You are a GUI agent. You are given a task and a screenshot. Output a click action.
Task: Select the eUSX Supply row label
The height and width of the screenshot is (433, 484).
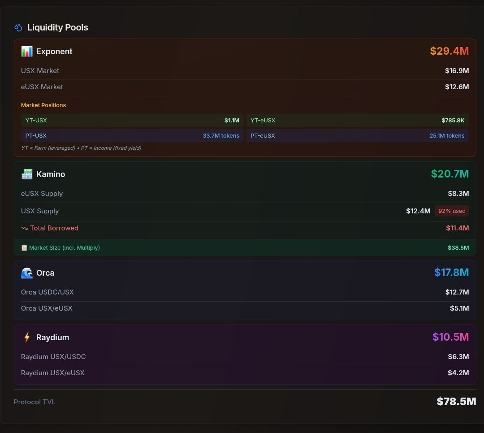(42, 194)
